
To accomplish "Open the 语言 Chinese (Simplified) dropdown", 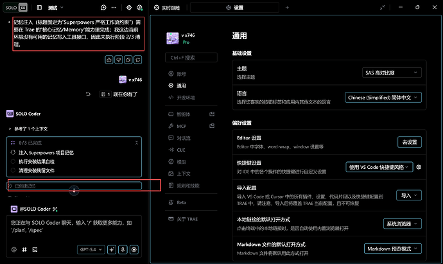I will click(383, 98).
